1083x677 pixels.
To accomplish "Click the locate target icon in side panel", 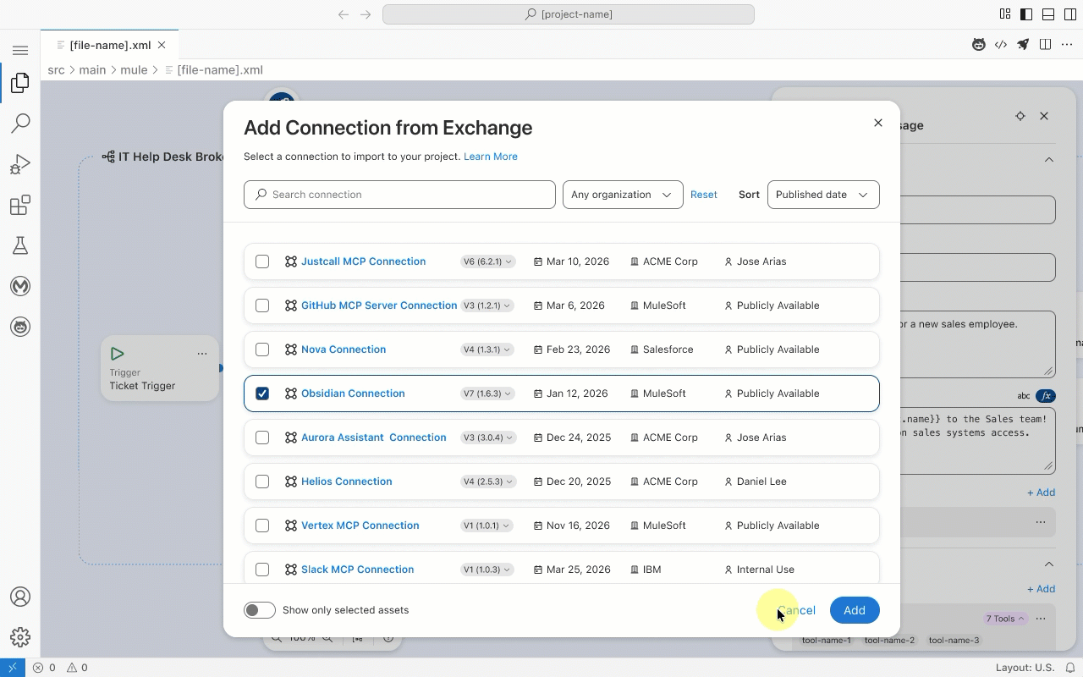I will coord(1020,116).
